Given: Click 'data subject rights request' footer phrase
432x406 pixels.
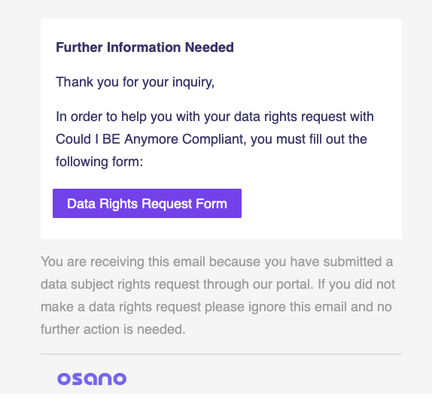Looking at the screenshot, I should click(120, 284).
